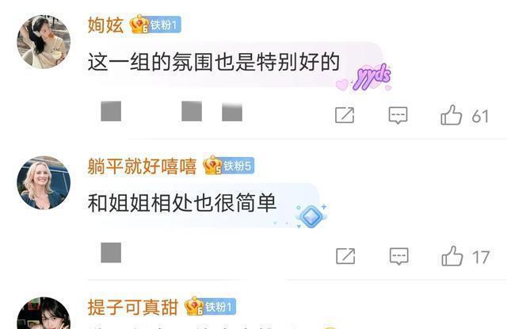Reply to 躺平就好嘻嘻's comment
Screen dimensions: 507x329
398,256
